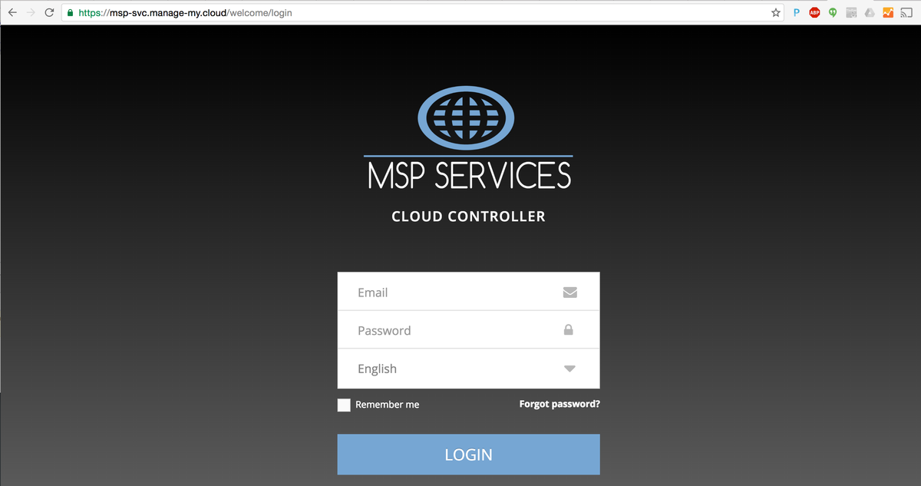The image size is (921, 486).
Task: Click the lock icon in the Password field
Action: 569,329
